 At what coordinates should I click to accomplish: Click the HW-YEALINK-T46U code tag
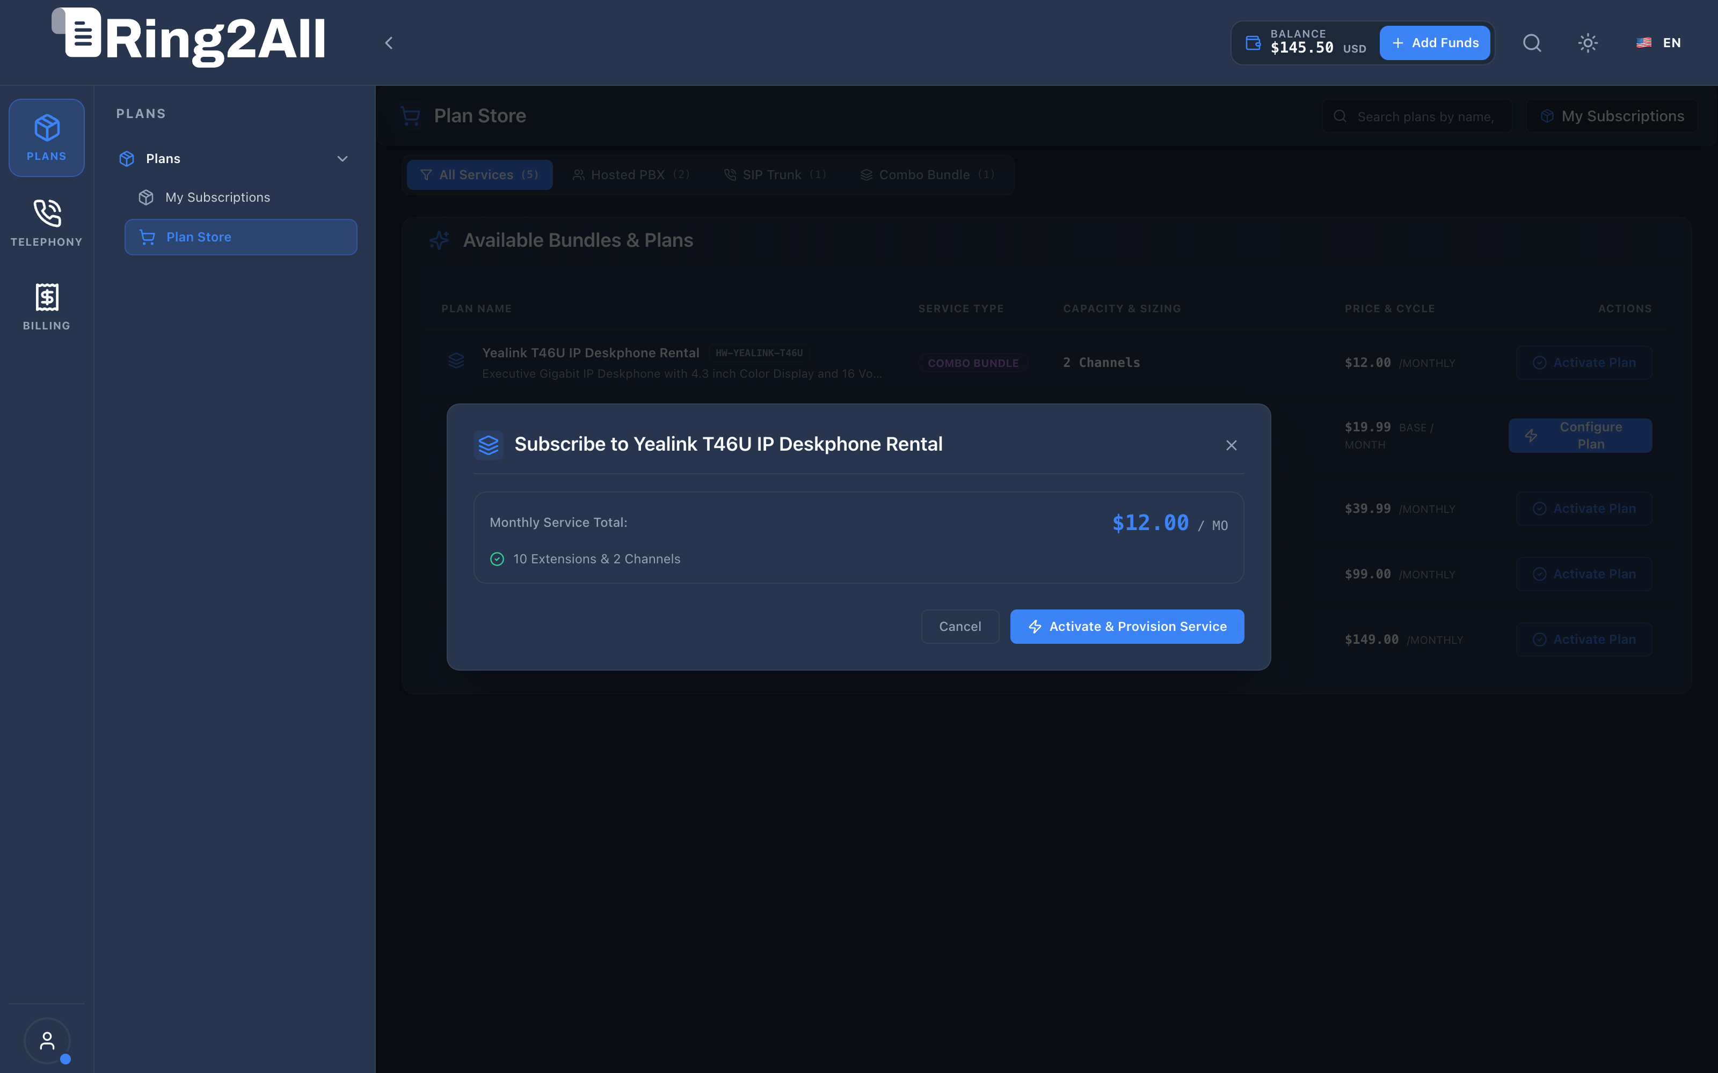click(759, 352)
